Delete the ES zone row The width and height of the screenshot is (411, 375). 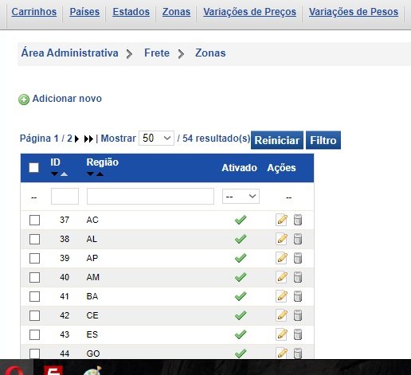pos(298,334)
